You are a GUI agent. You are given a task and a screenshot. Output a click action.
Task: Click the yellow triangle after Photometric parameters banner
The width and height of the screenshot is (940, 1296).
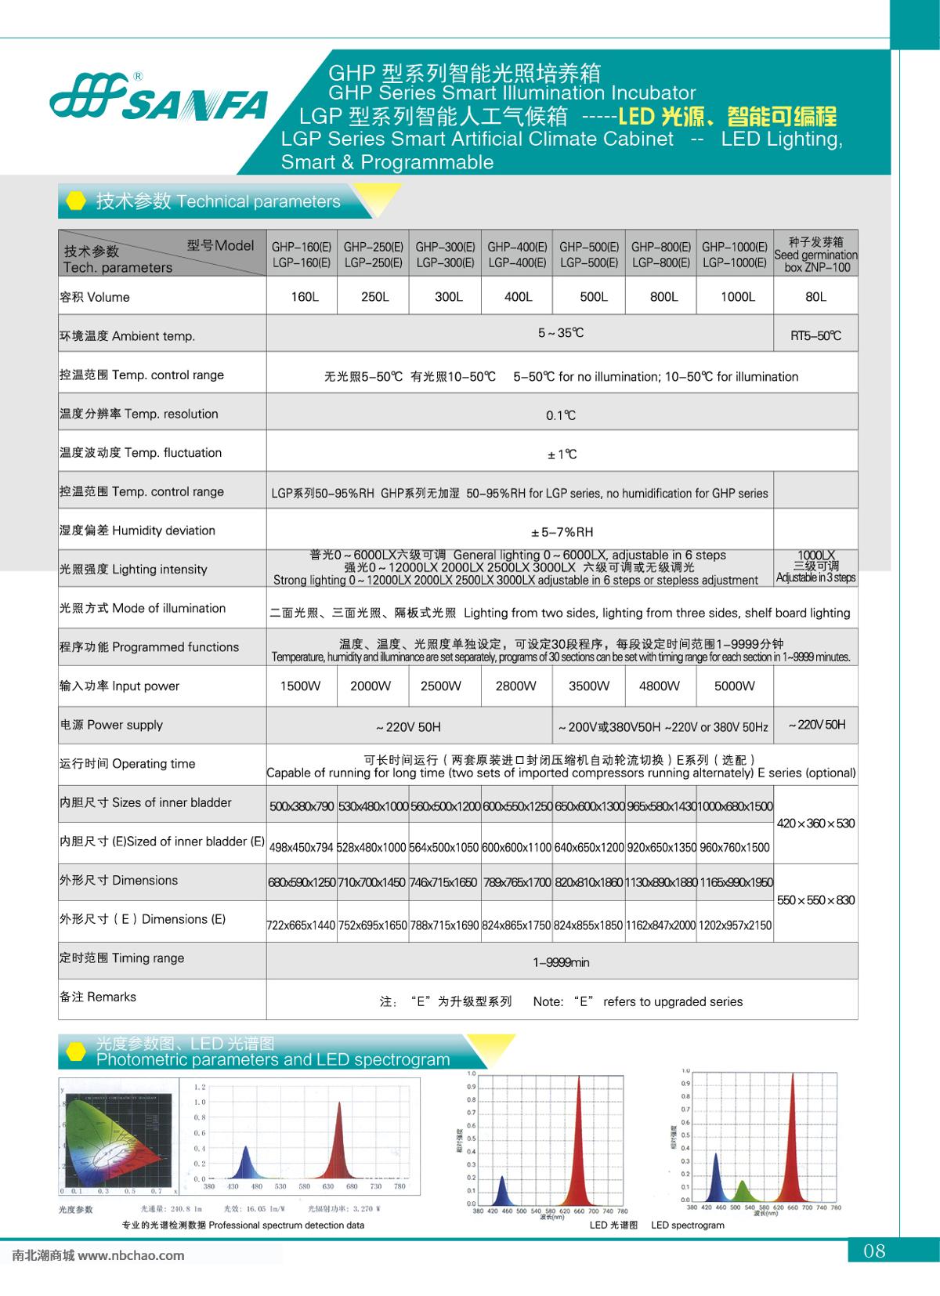pos(491,1048)
